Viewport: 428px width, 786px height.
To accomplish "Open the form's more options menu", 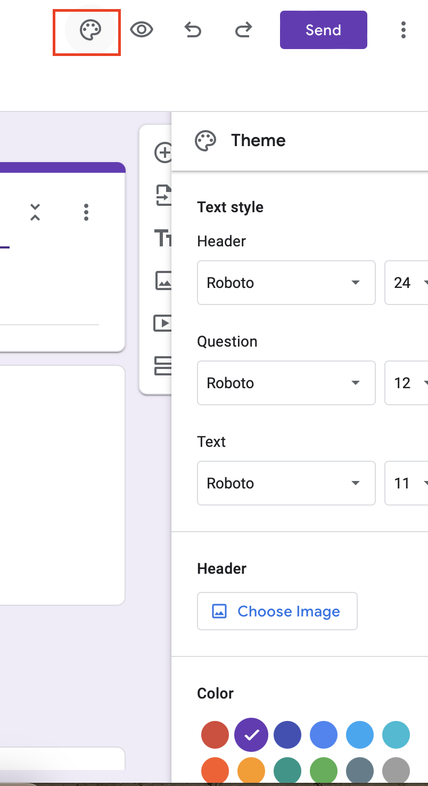I will (404, 30).
